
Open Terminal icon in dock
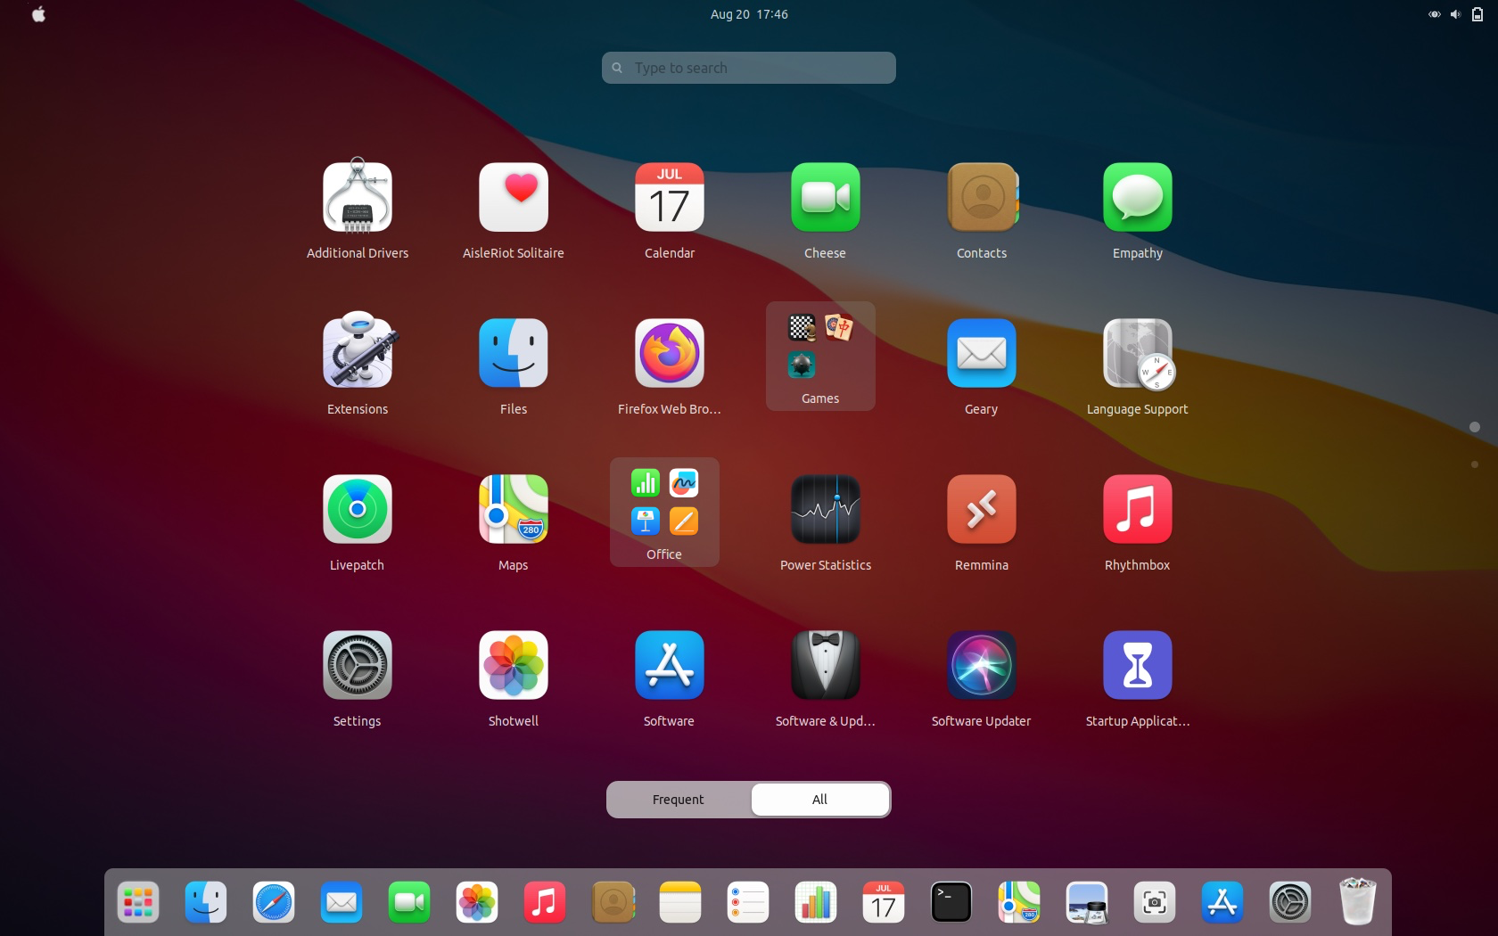pos(951,903)
